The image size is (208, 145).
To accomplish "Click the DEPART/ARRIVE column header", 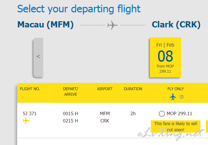I will pyautogui.click(x=71, y=92).
